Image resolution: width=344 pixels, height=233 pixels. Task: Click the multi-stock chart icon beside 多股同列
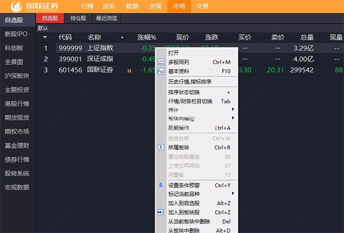tap(161, 62)
